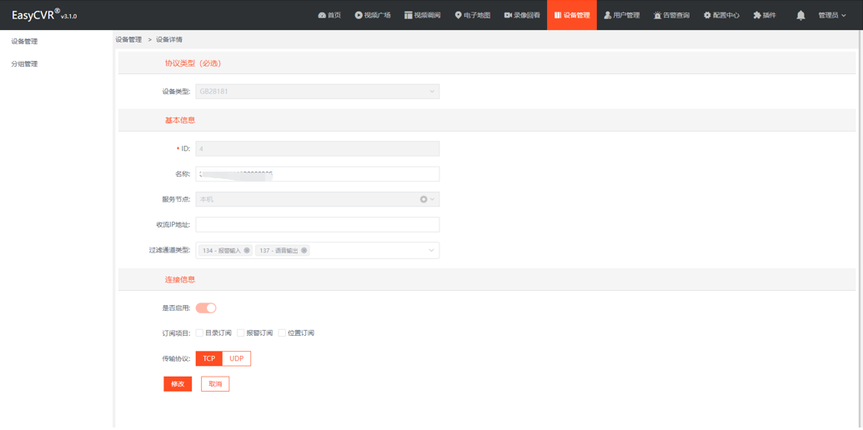The height and width of the screenshot is (430, 863).
Task: Click the 视频调阅 grid icon
Action: coord(409,15)
